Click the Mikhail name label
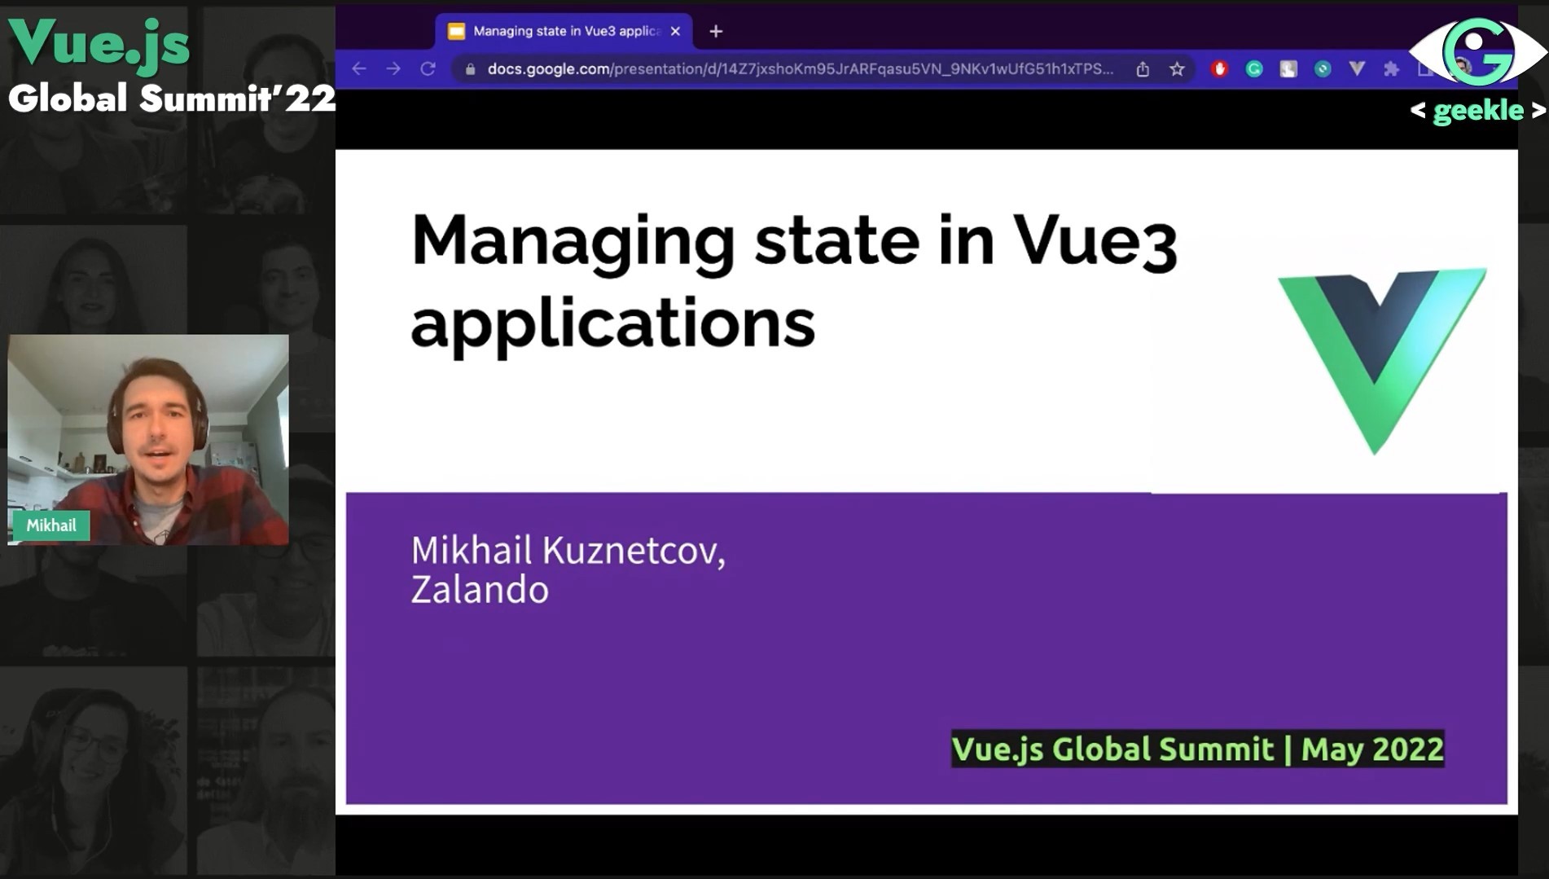 [x=50, y=525]
